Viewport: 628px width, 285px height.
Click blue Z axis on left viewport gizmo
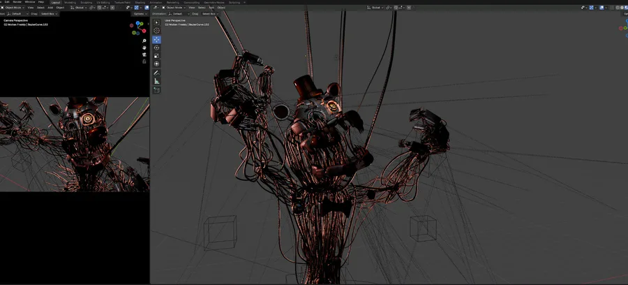137,23
